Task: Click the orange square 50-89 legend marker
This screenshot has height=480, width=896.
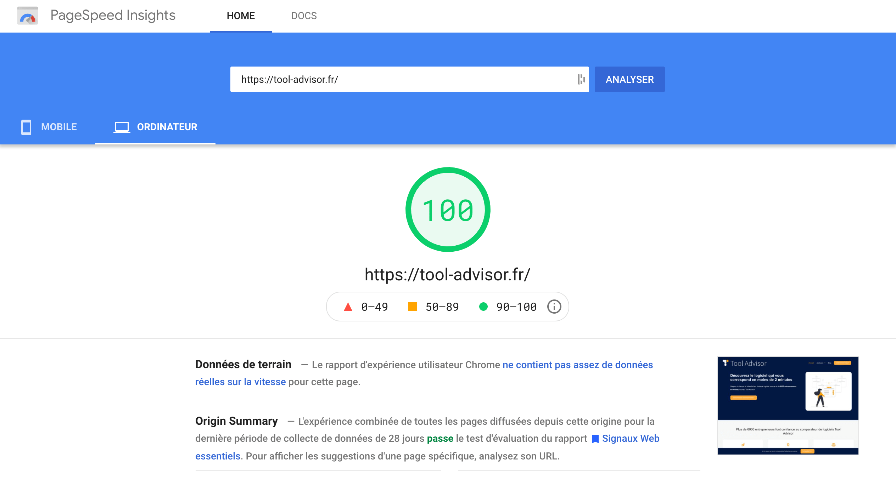Action: (x=412, y=307)
